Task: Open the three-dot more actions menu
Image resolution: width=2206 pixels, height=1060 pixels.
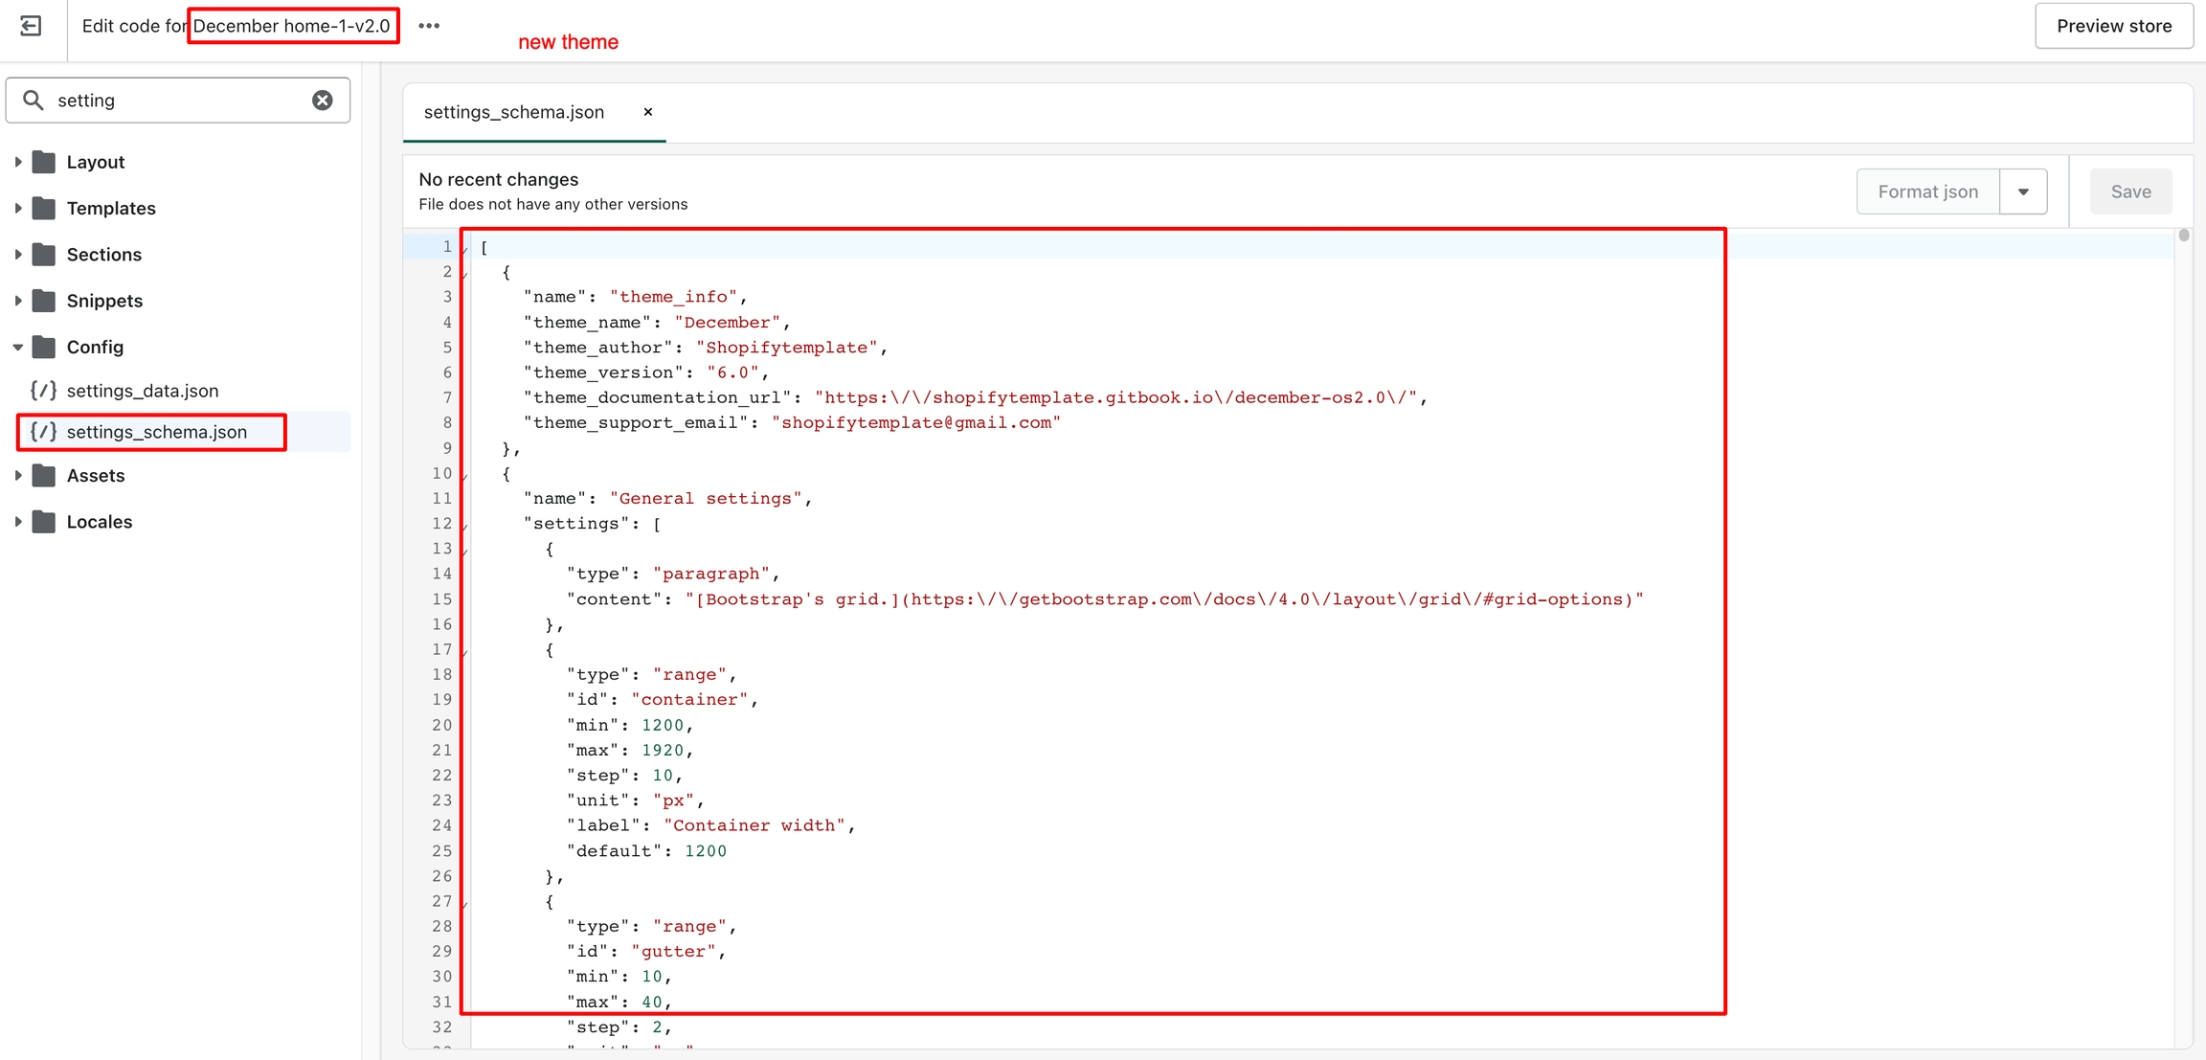Action: pos(429,26)
